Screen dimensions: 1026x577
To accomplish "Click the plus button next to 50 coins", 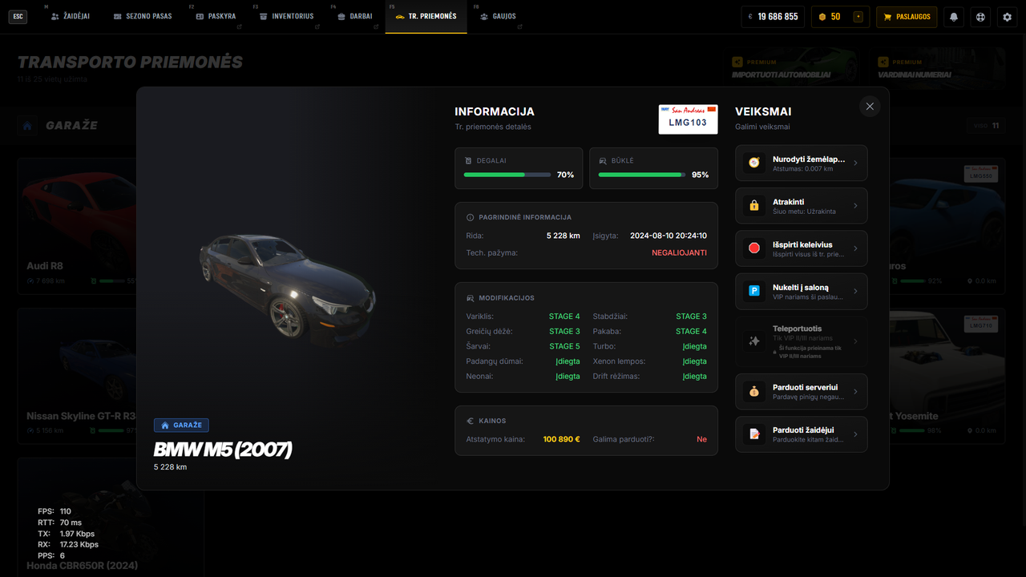I will pyautogui.click(x=858, y=16).
